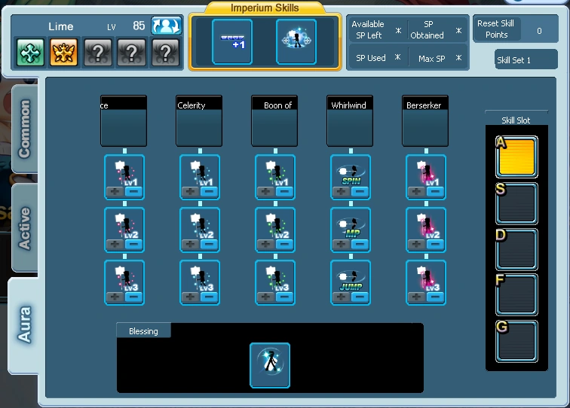Image resolution: width=570 pixels, height=408 pixels.
Task: Add a point to Berserker Lv1
Action: tap(416, 192)
